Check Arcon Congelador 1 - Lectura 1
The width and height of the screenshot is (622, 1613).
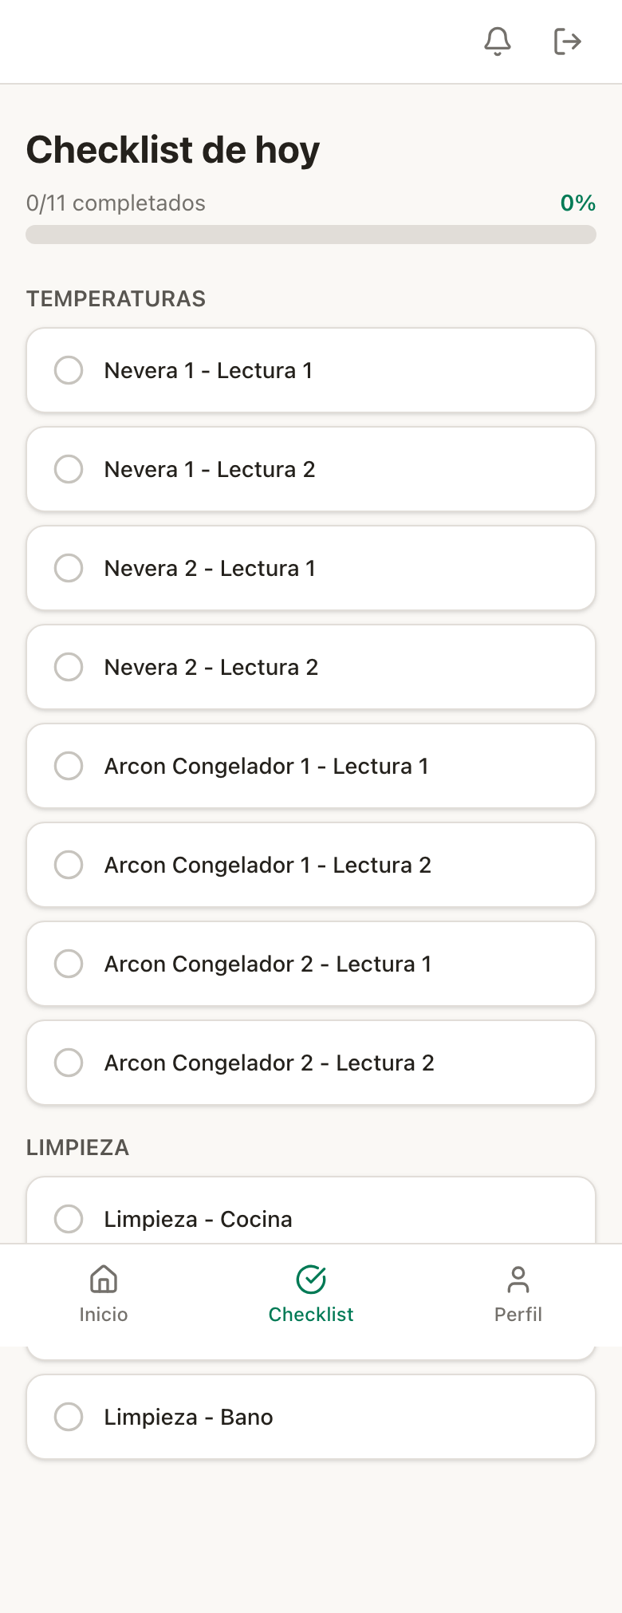[x=69, y=766]
